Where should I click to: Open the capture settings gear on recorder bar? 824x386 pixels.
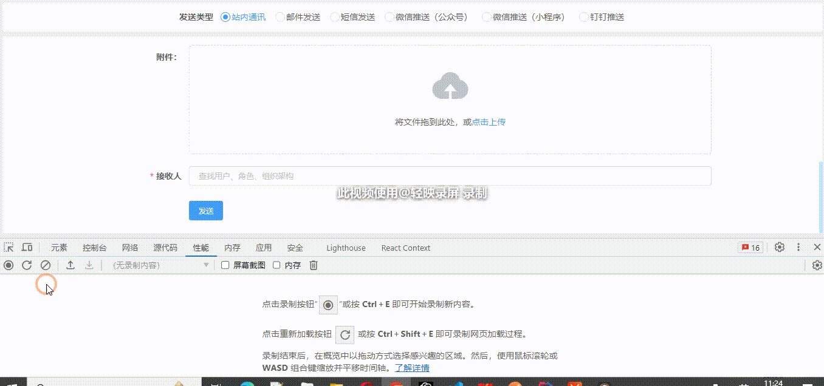[x=817, y=265]
